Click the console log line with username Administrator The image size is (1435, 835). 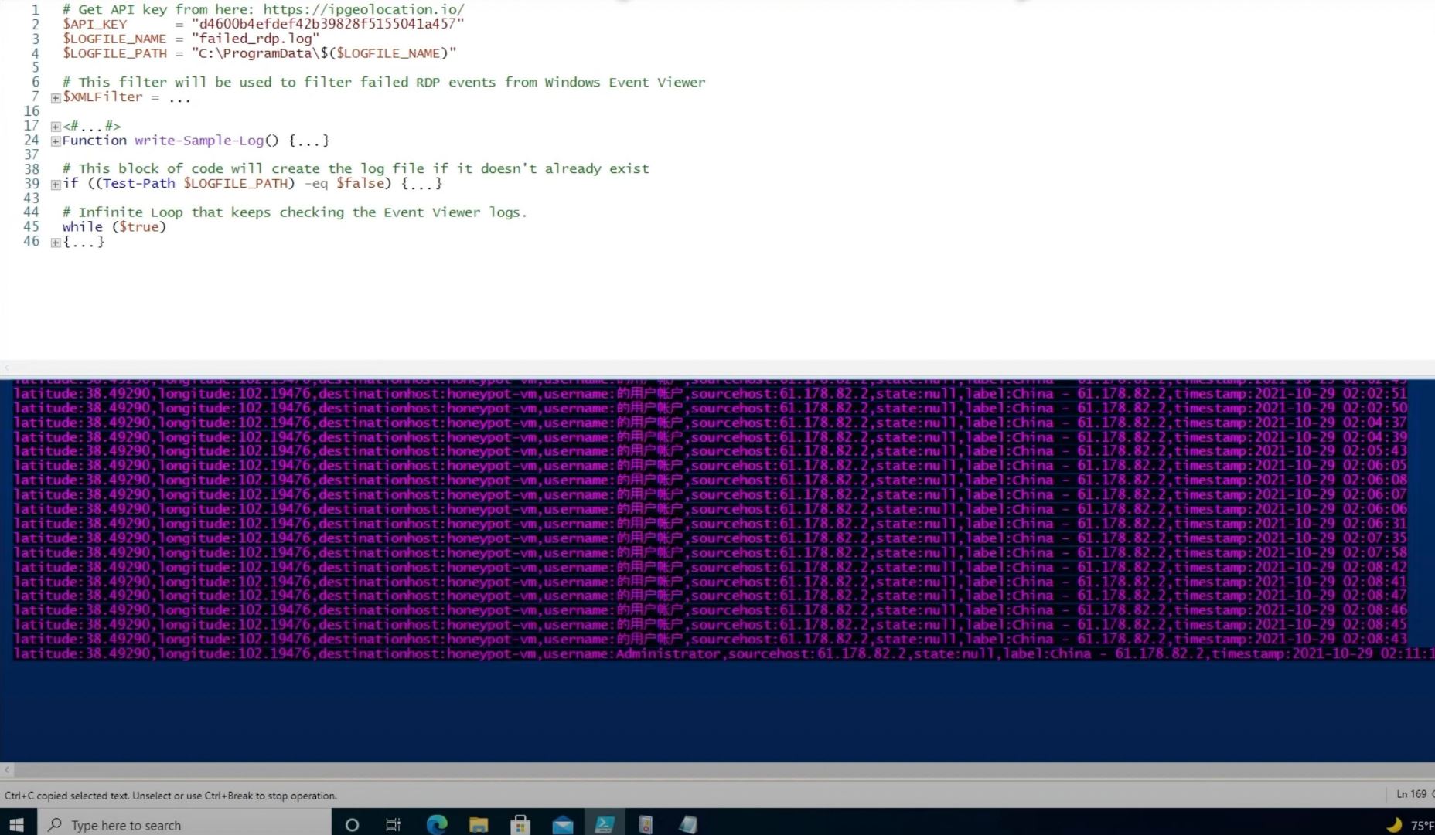click(x=724, y=654)
